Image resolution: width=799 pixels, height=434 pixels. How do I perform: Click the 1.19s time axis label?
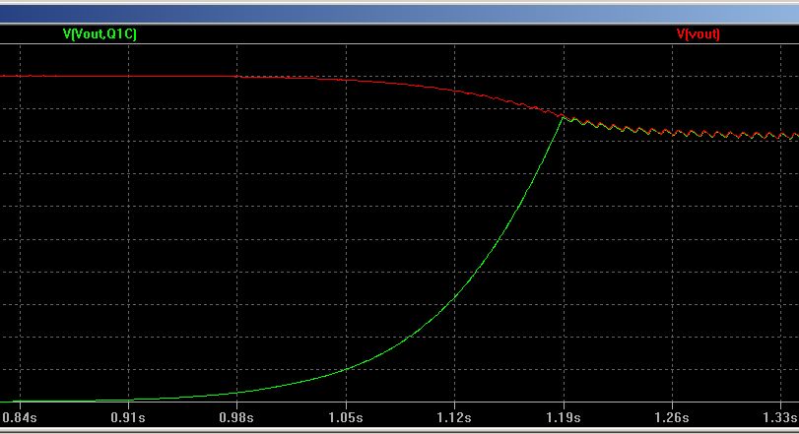564,417
